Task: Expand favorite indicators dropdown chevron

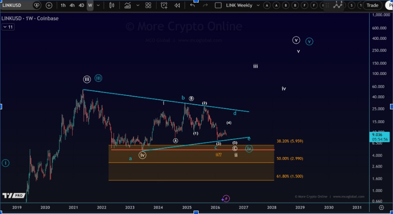Action: point(138,5)
